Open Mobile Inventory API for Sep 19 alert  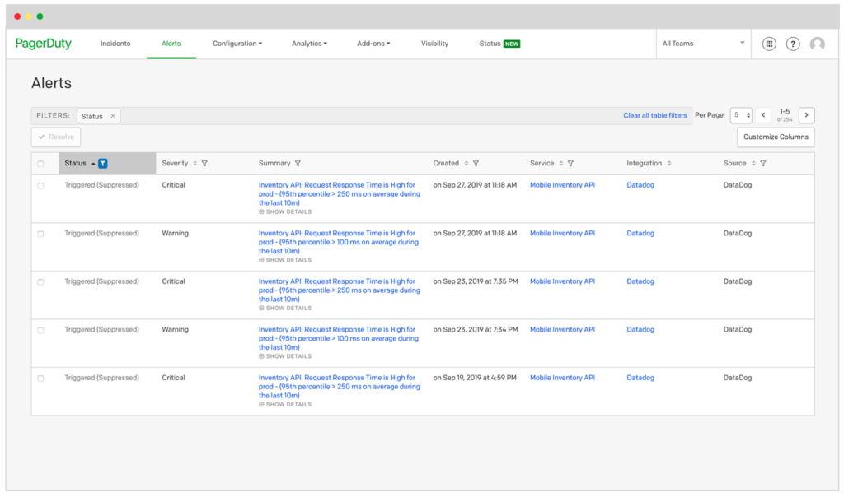pos(562,378)
